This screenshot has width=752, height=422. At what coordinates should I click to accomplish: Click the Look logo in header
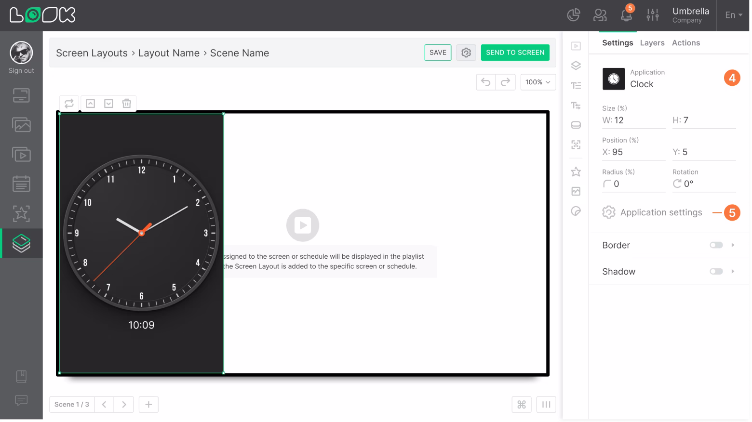[42, 15]
